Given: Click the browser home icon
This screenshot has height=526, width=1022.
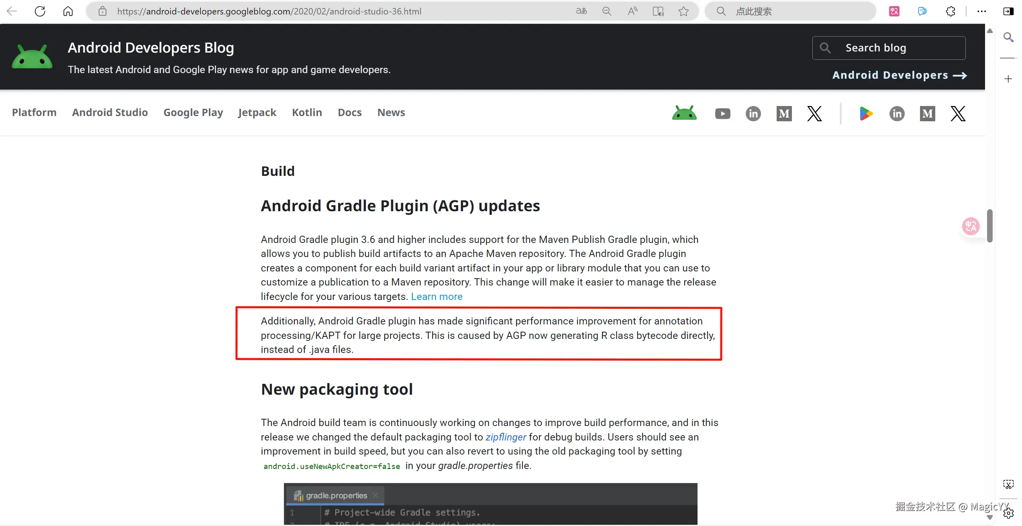Looking at the screenshot, I should click(x=68, y=11).
